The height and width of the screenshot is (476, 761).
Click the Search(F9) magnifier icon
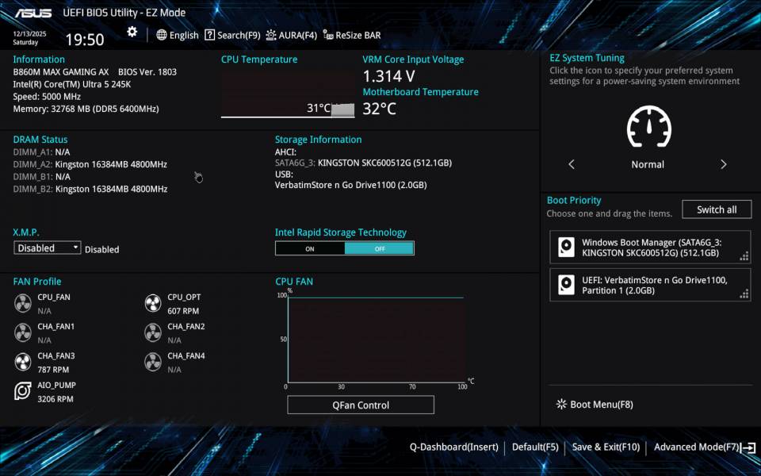click(x=208, y=35)
